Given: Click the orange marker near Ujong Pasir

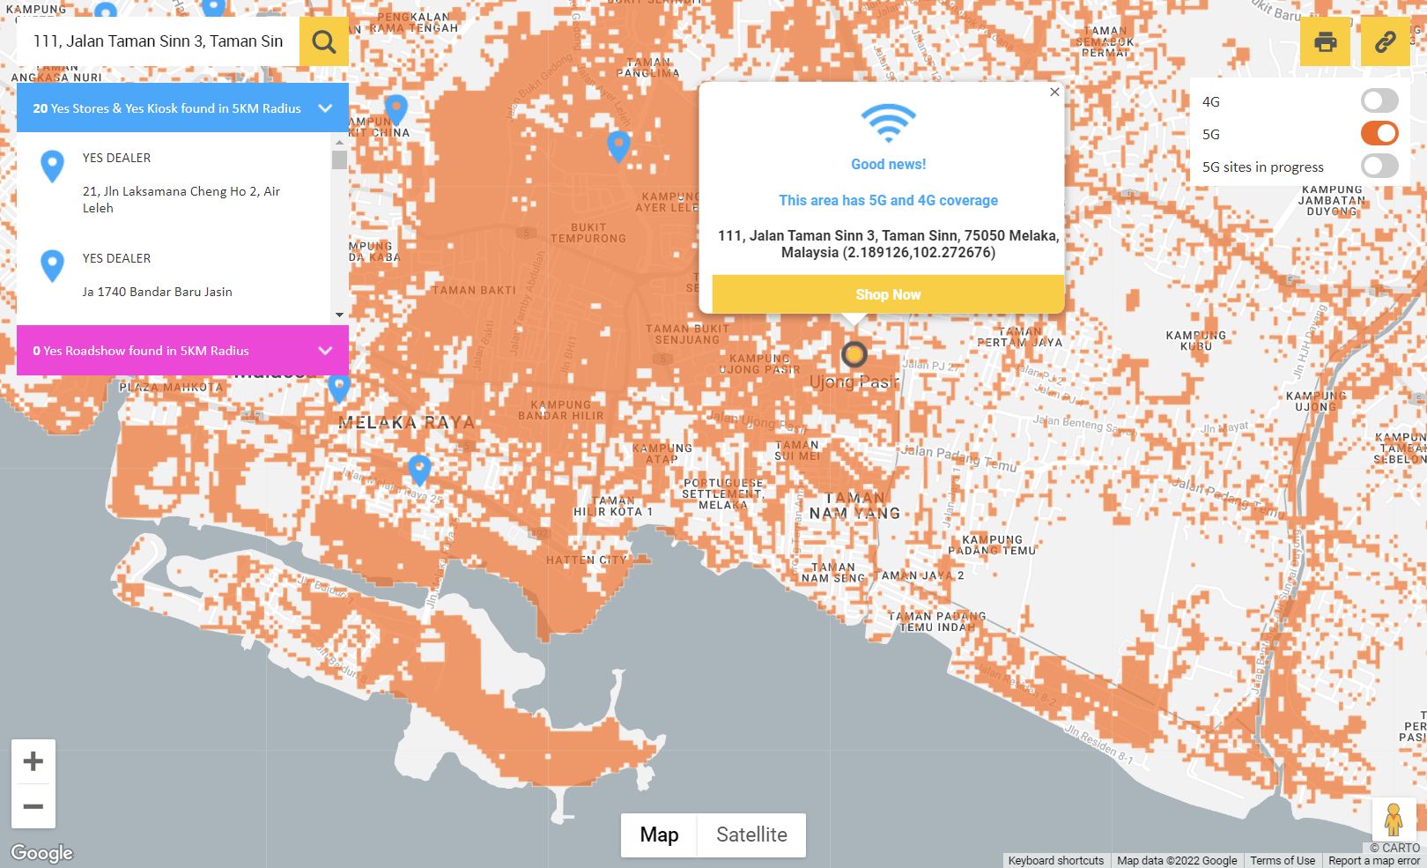Looking at the screenshot, I should click(x=855, y=355).
